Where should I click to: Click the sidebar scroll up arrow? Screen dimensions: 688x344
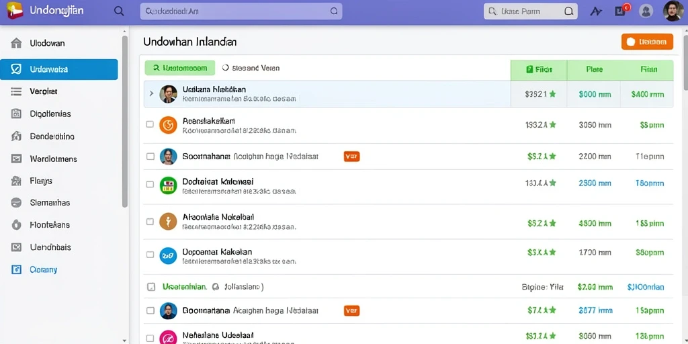coord(124,31)
